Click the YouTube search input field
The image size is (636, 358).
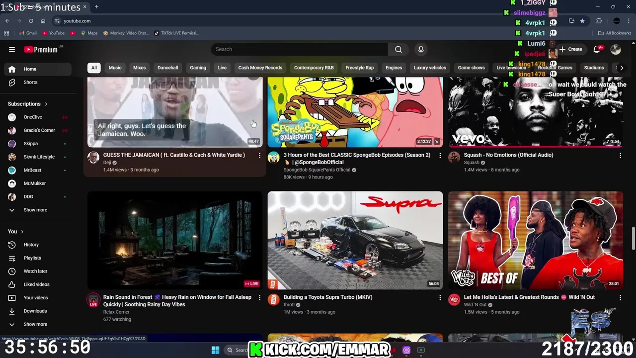300,49
